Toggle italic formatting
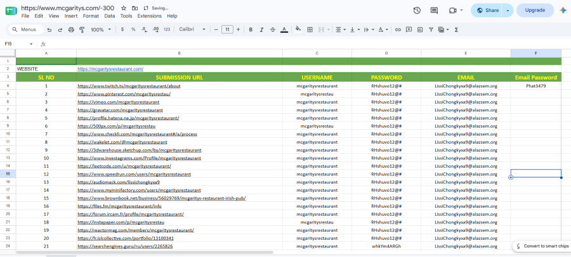The image size is (571, 257). coord(261,30)
